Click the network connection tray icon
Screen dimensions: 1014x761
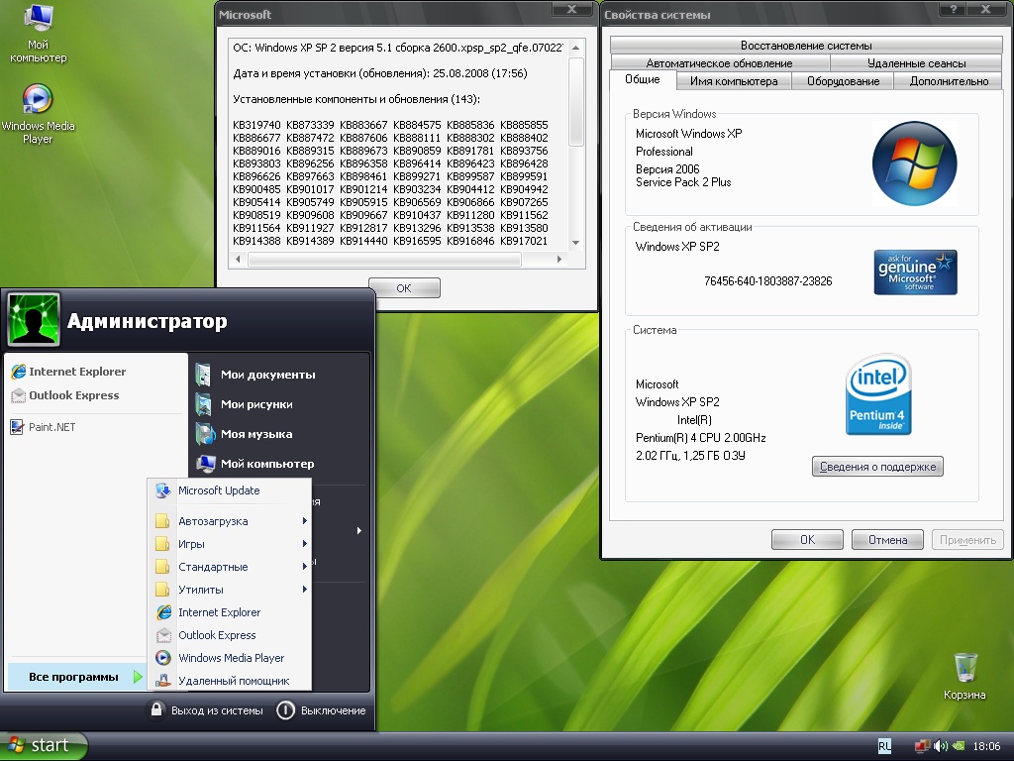point(922,746)
